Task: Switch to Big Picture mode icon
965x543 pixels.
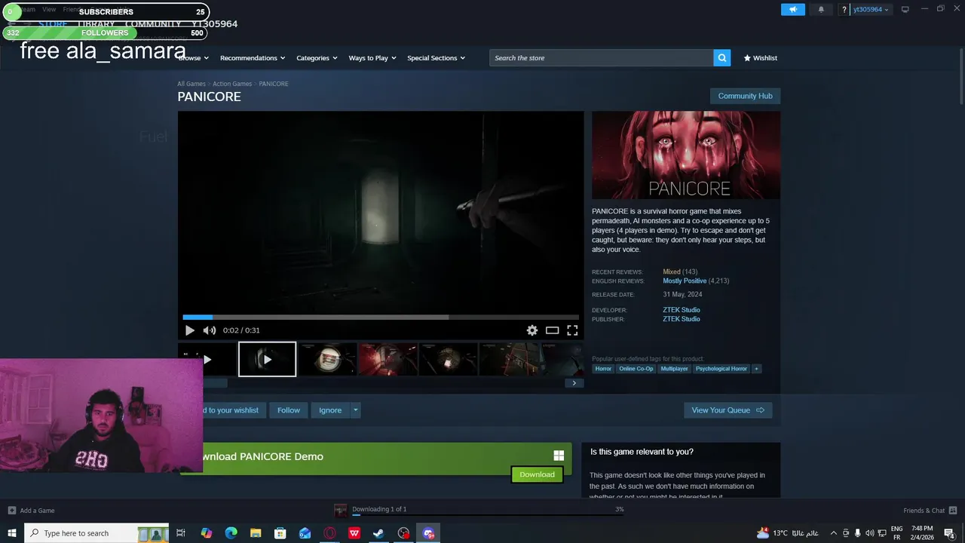Action: (905, 9)
